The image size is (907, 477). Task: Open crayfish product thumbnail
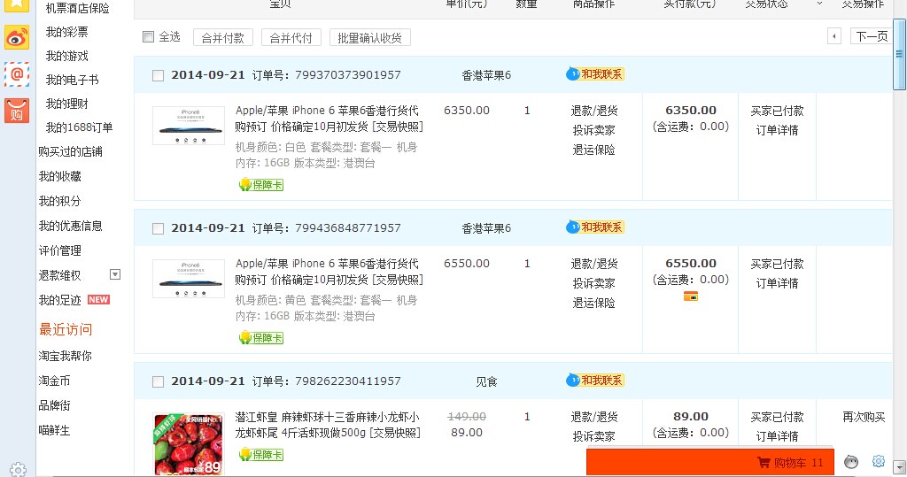click(189, 444)
